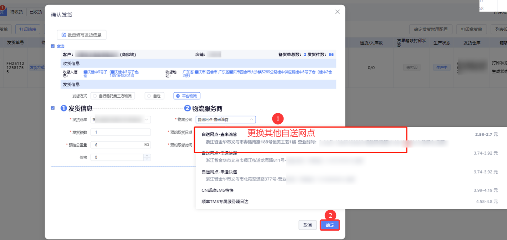Viewport: 507px width, 240px height.
Task: Toggle the 全选 checkbox
Action: 53,46
